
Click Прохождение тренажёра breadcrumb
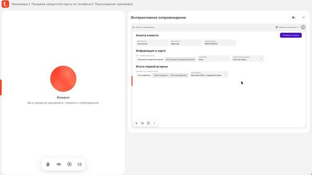coord(114,4)
